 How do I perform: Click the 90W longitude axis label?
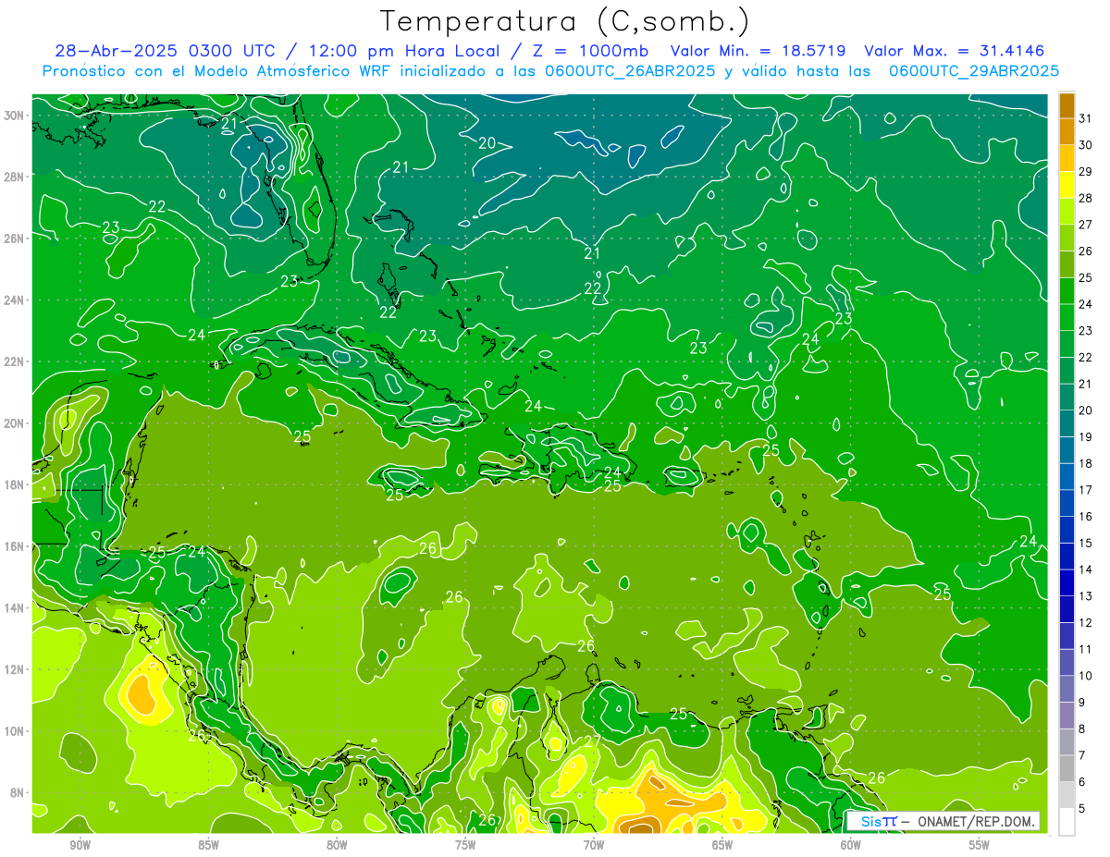tap(80, 846)
